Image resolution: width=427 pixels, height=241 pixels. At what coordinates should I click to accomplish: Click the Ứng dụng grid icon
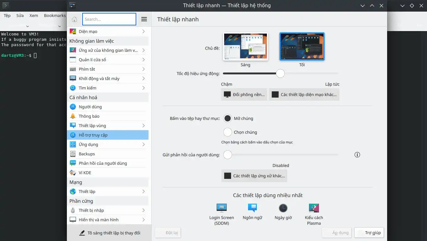click(x=73, y=144)
